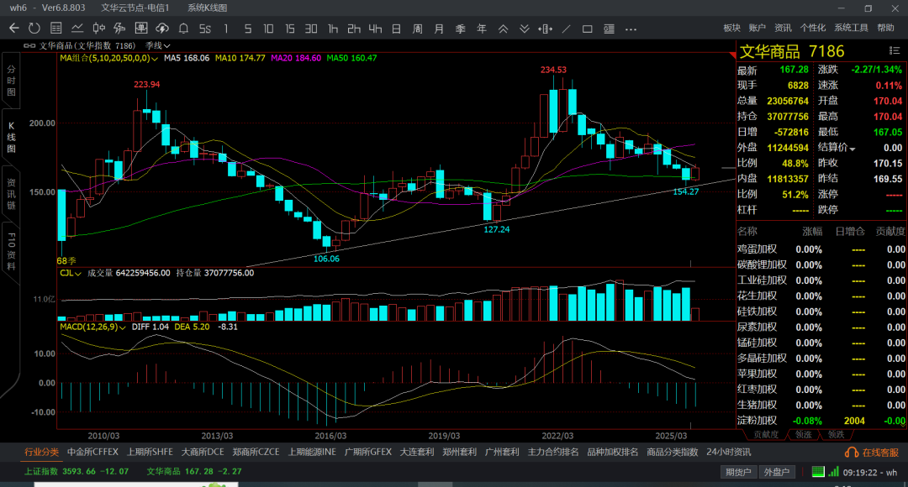Open the 个性化 menu

pos(812,28)
